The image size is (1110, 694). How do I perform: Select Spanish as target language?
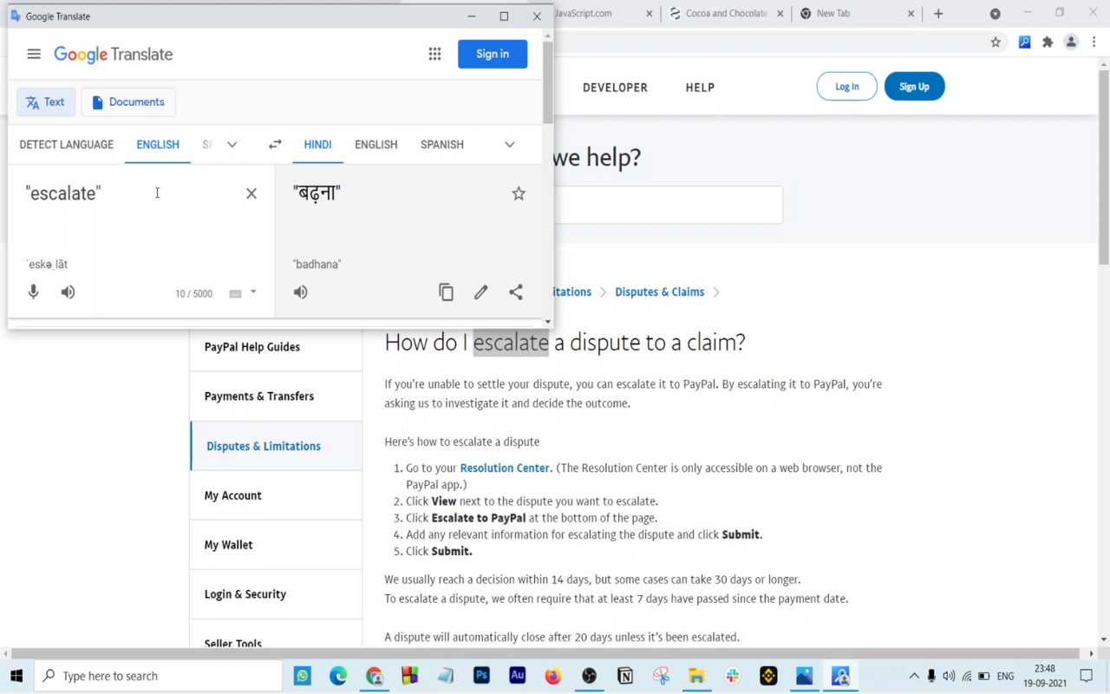click(442, 144)
